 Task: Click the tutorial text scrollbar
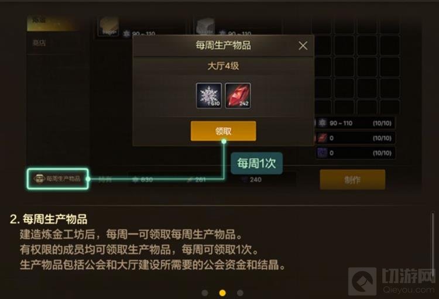pyautogui.click(x=433, y=240)
